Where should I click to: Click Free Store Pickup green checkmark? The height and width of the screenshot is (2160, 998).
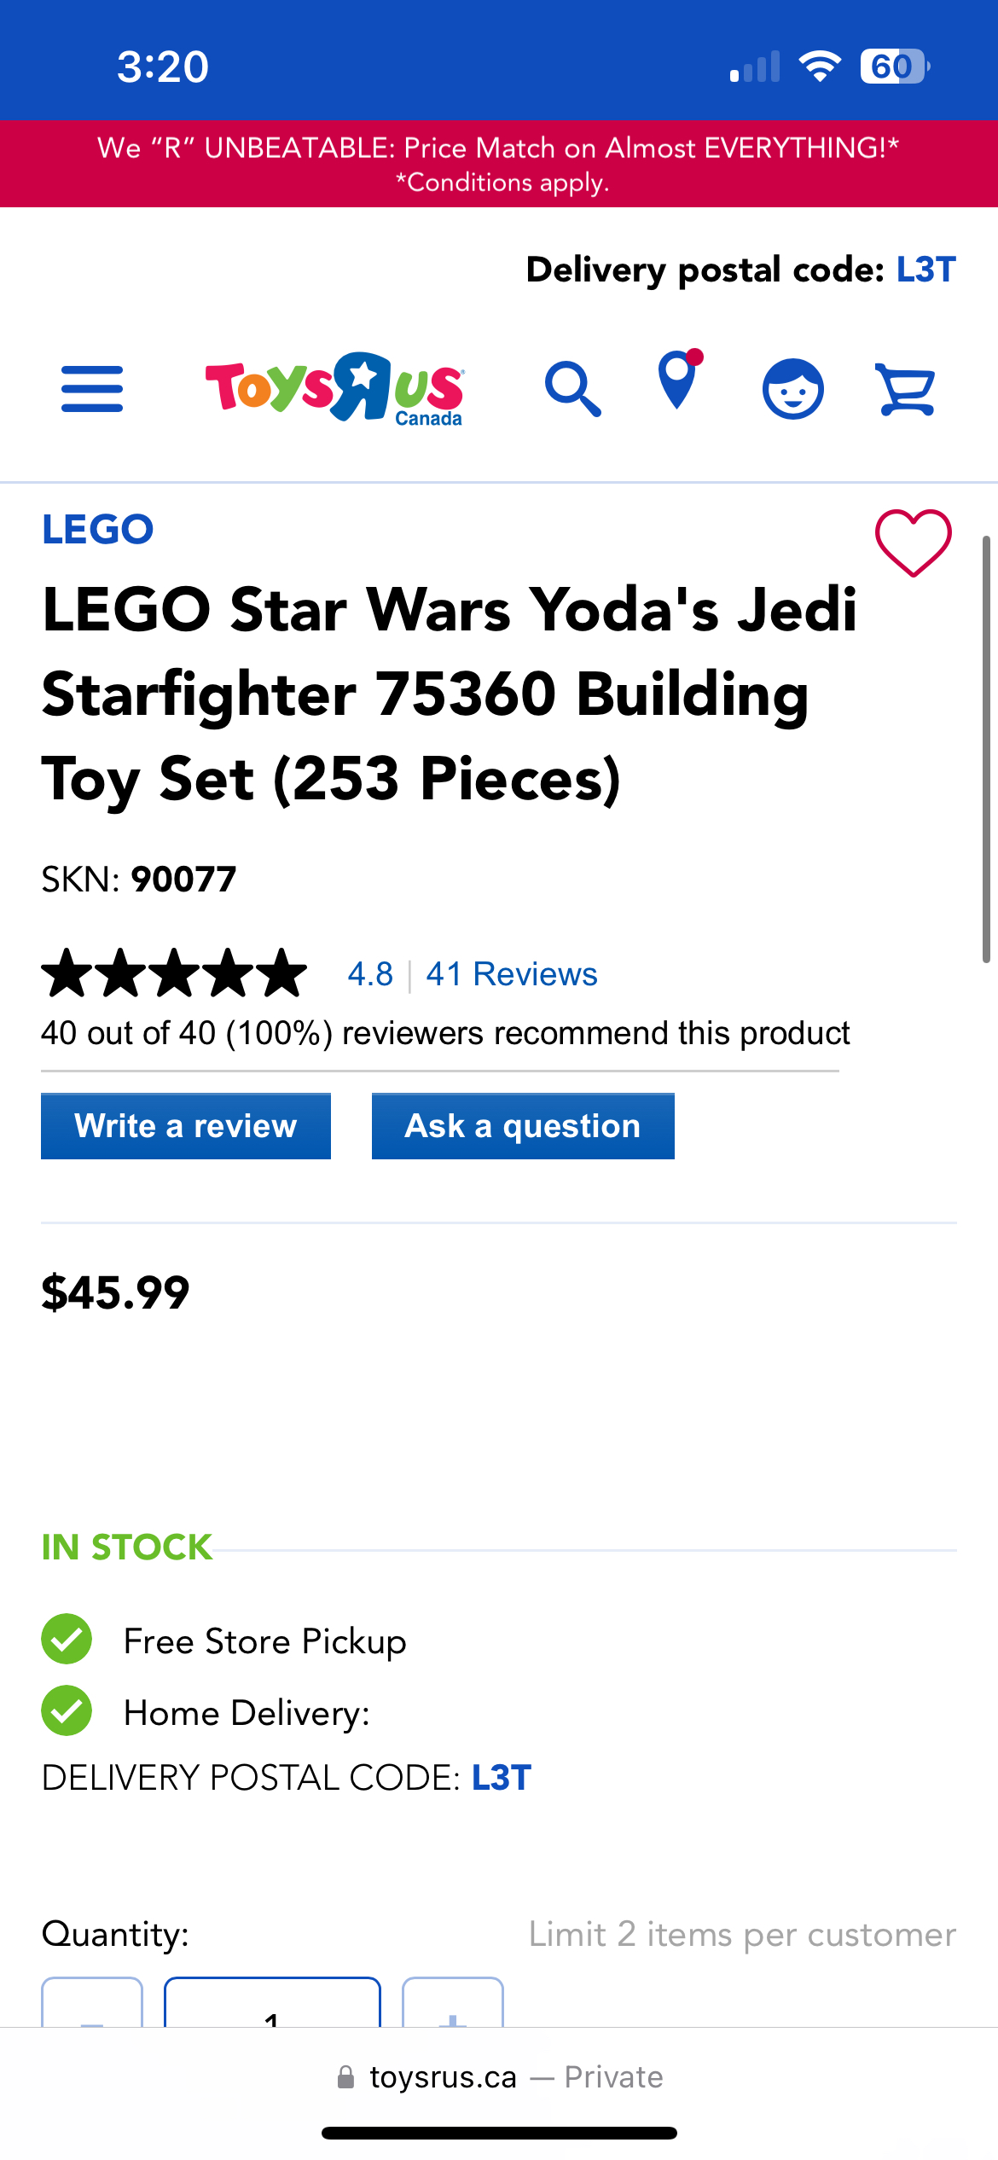(67, 1639)
